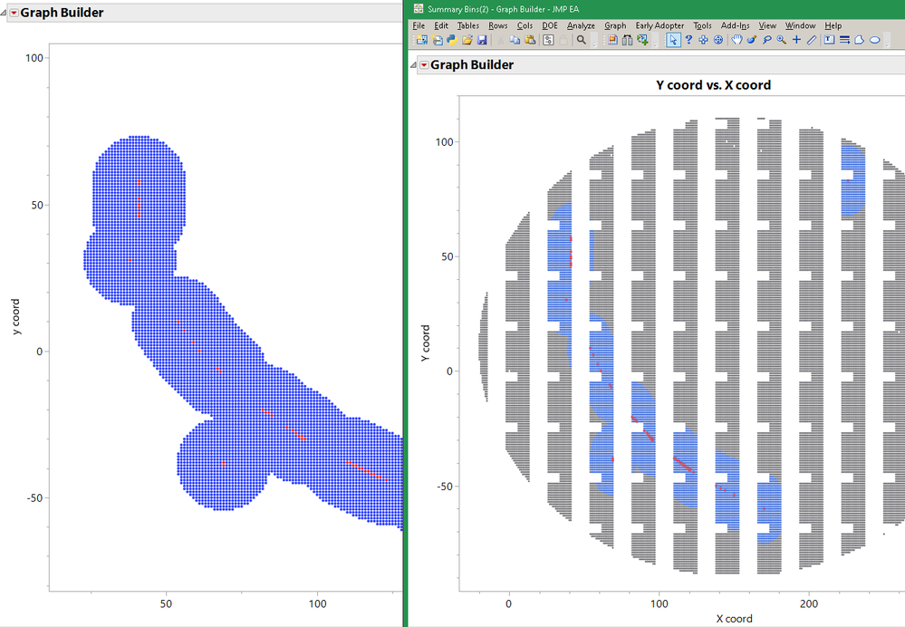905x627 pixels.
Task: Select the diagonal Line drawing tool
Action: pyautogui.click(x=812, y=40)
